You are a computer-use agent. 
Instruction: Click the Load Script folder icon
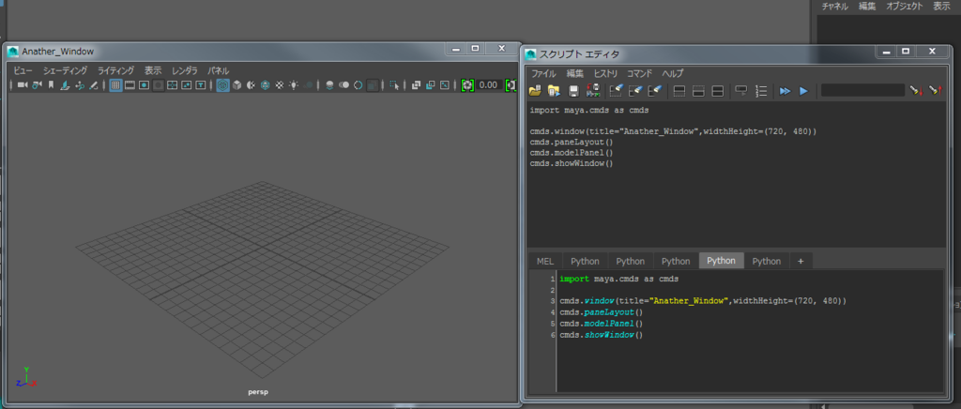(x=536, y=91)
